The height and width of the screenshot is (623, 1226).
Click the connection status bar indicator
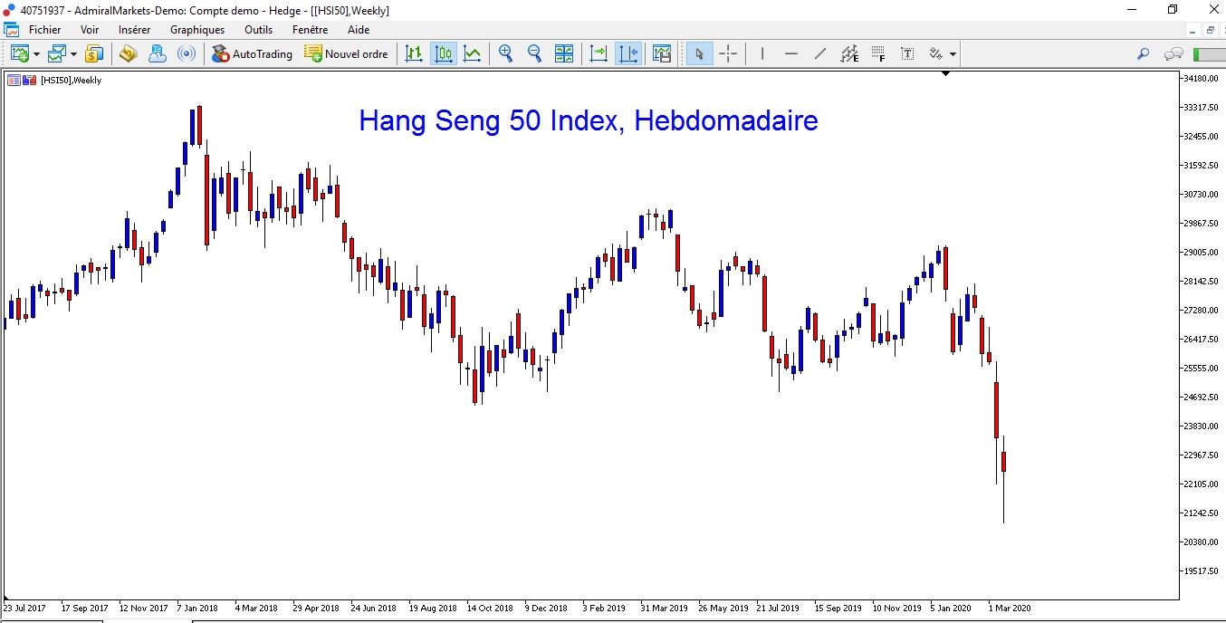point(1209,54)
